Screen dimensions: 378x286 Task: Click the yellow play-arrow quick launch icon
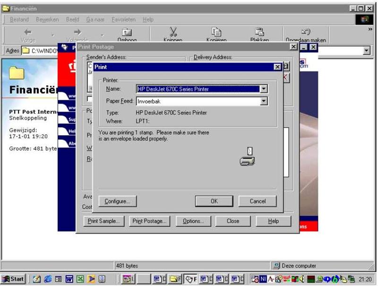click(91, 279)
